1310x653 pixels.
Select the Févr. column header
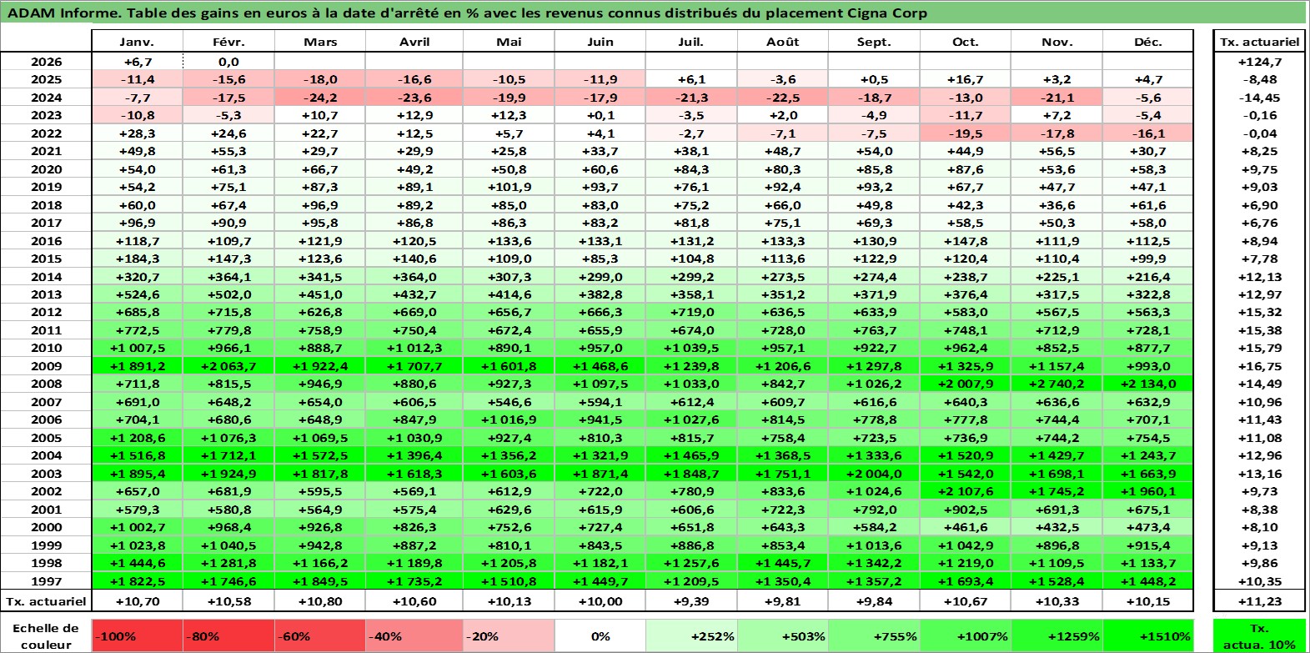(228, 42)
